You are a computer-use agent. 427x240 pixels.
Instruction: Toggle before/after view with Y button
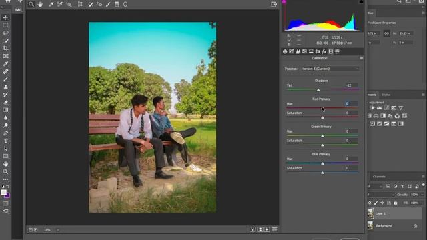tap(252, 229)
